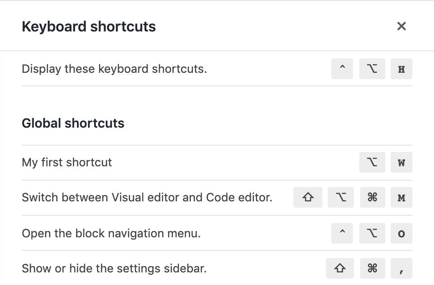This screenshot has width=434, height=285.
Task: Click the Command key in the Visual editor shortcut
Action: [x=372, y=197]
